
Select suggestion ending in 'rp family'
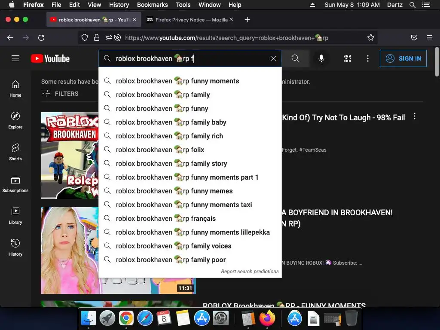coord(190,95)
